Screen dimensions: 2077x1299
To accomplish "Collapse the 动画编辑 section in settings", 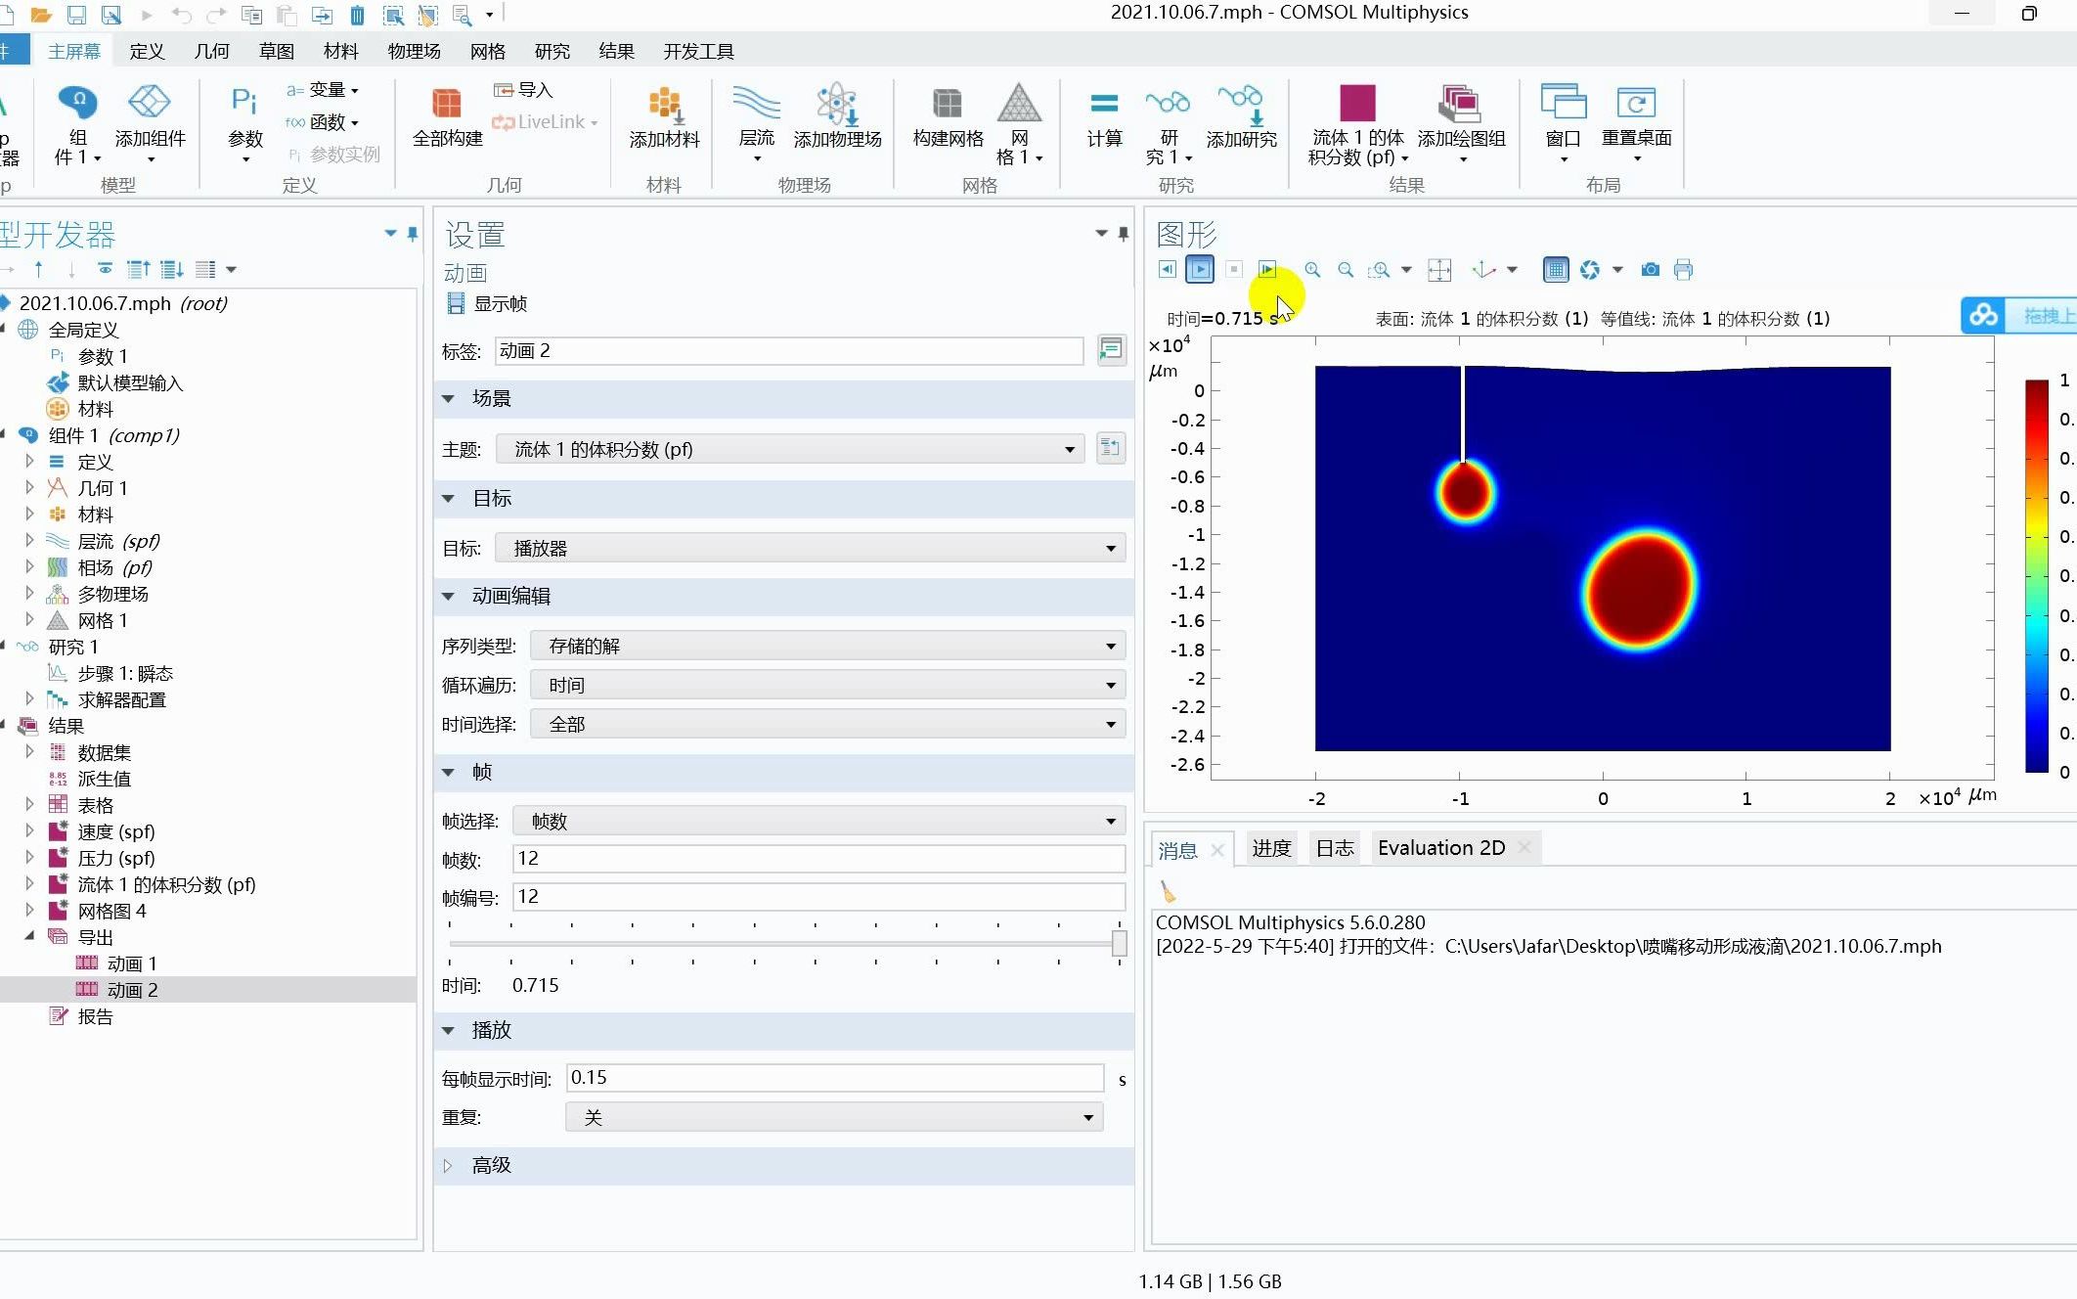I will pyautogui.click(x=448, y=597).
